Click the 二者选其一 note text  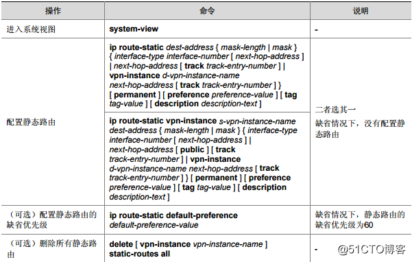pyautogui.click(x=335, y=109)
